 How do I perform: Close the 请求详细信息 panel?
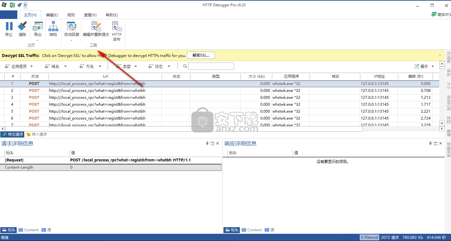point(217,143)
